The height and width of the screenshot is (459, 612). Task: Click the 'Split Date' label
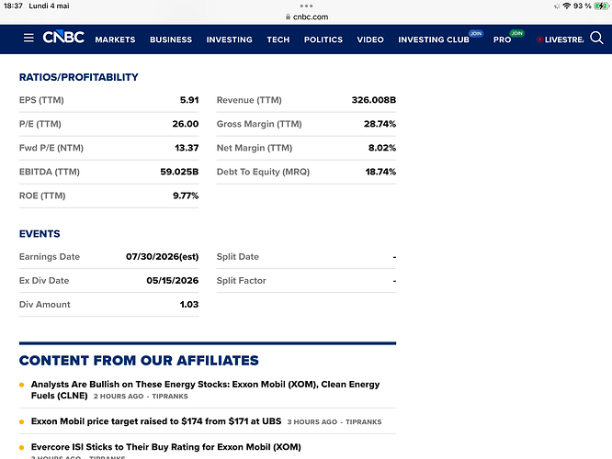pyautogui.click(x=238, y=257)
